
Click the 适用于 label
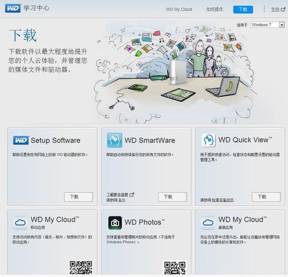pos(242,25)
